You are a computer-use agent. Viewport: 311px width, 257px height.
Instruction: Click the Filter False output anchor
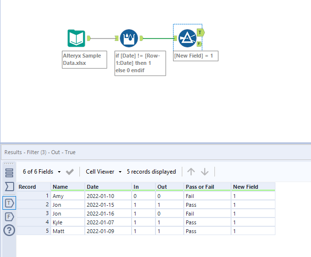199,44
